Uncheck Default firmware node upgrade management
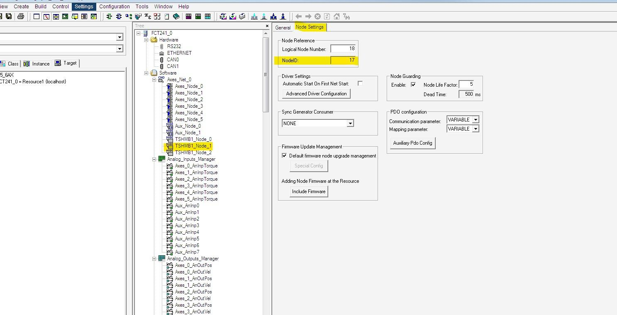617x315 pixels. click(284, 156)
